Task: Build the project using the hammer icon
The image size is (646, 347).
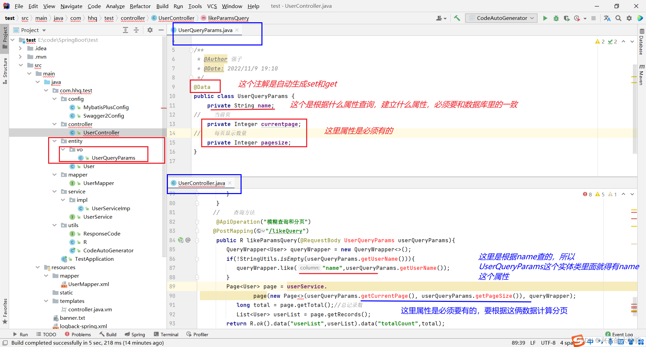Action: point(457,18)
